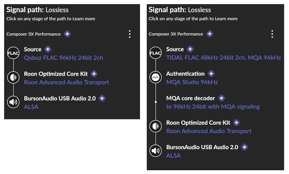Viewport: 289px width, 174px height.
Task: Click the lossless star beside Source in left panel
Action: coord(48,49)
